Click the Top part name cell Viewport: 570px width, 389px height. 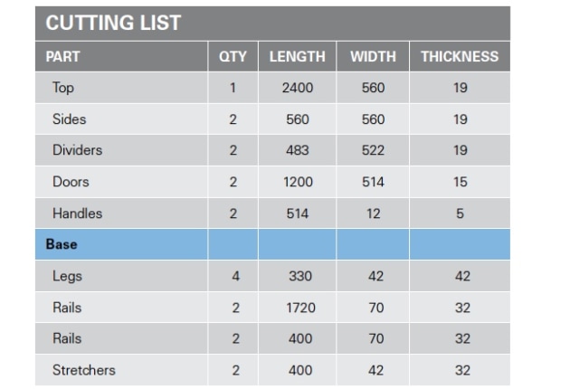[x=121, y=88]
